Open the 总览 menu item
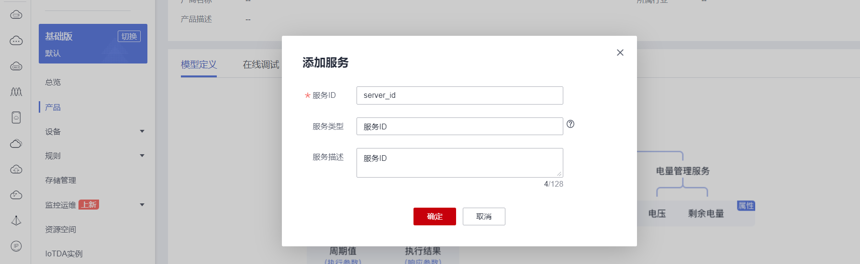Viewport: 860px width, 264px height. tap(53, 82)
